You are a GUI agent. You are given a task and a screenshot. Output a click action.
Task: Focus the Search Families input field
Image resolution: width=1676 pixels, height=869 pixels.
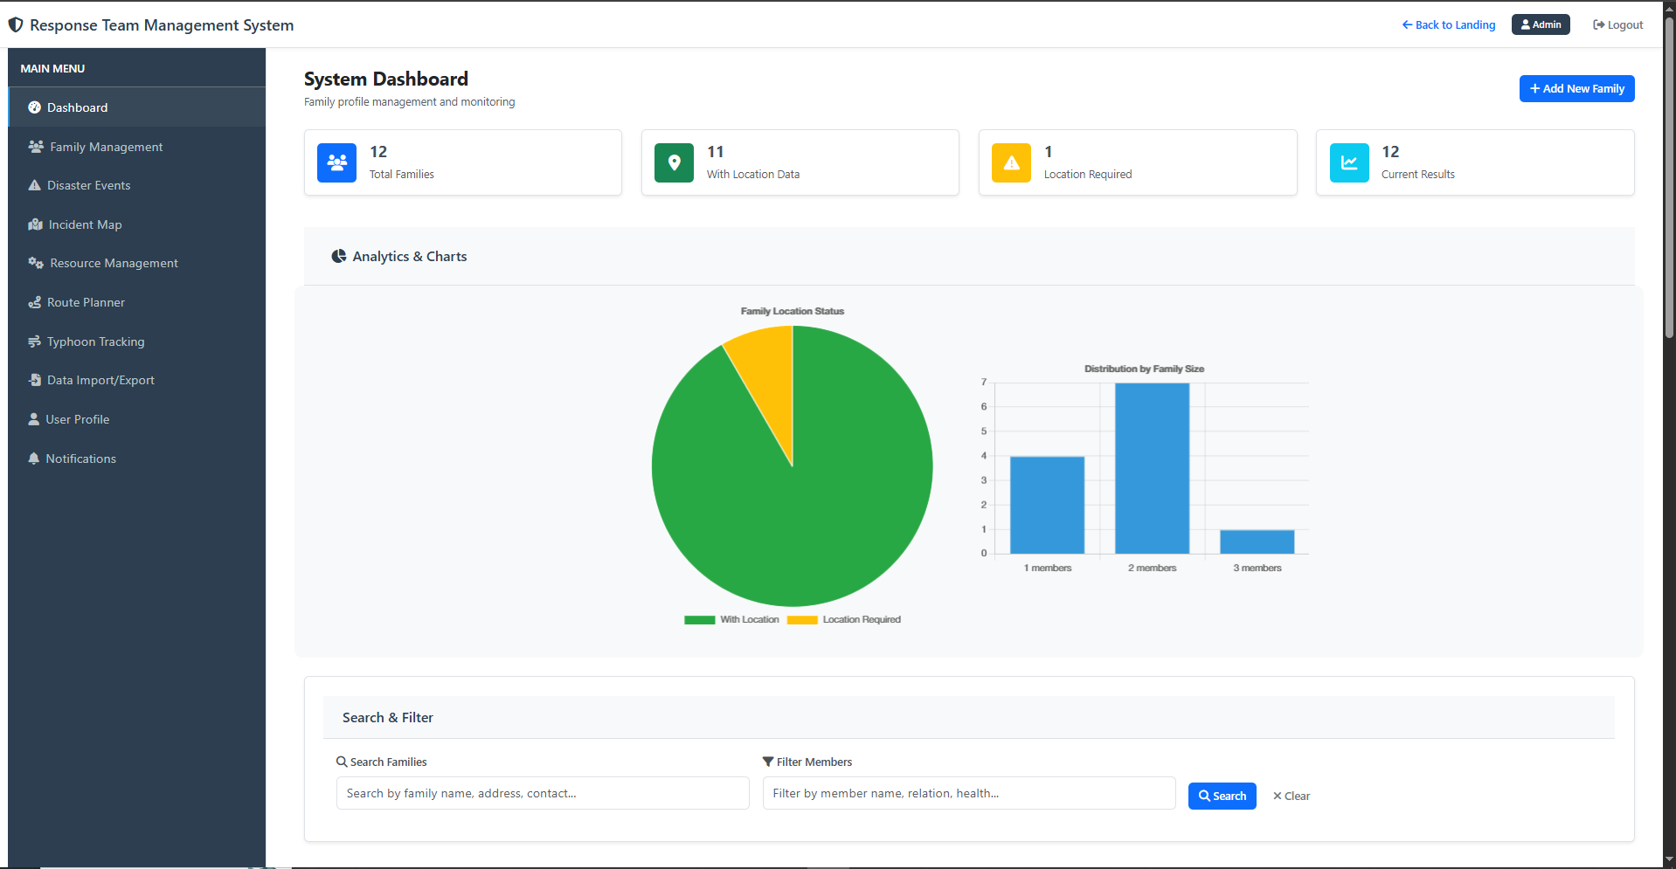542,793
